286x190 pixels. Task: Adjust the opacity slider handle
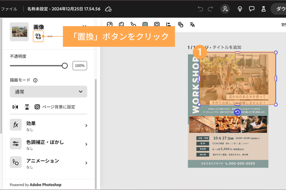pyautogui.click(x=64, y=66)
